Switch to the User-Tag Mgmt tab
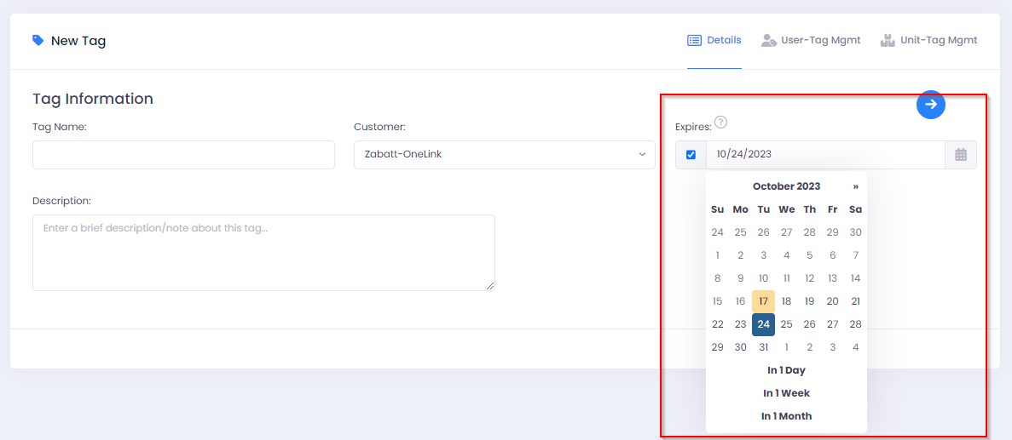This screenshot has height=440, width=1012. [x=811, y=40]
